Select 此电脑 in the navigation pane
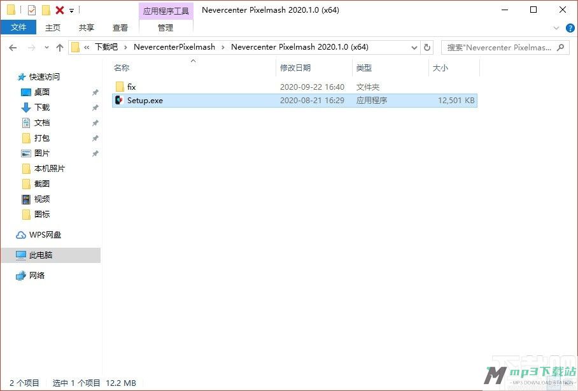The image size is (578, 391). (41, 255)
